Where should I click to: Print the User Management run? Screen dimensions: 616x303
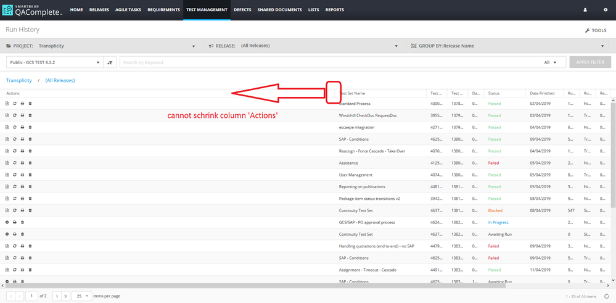coord(22,175)
